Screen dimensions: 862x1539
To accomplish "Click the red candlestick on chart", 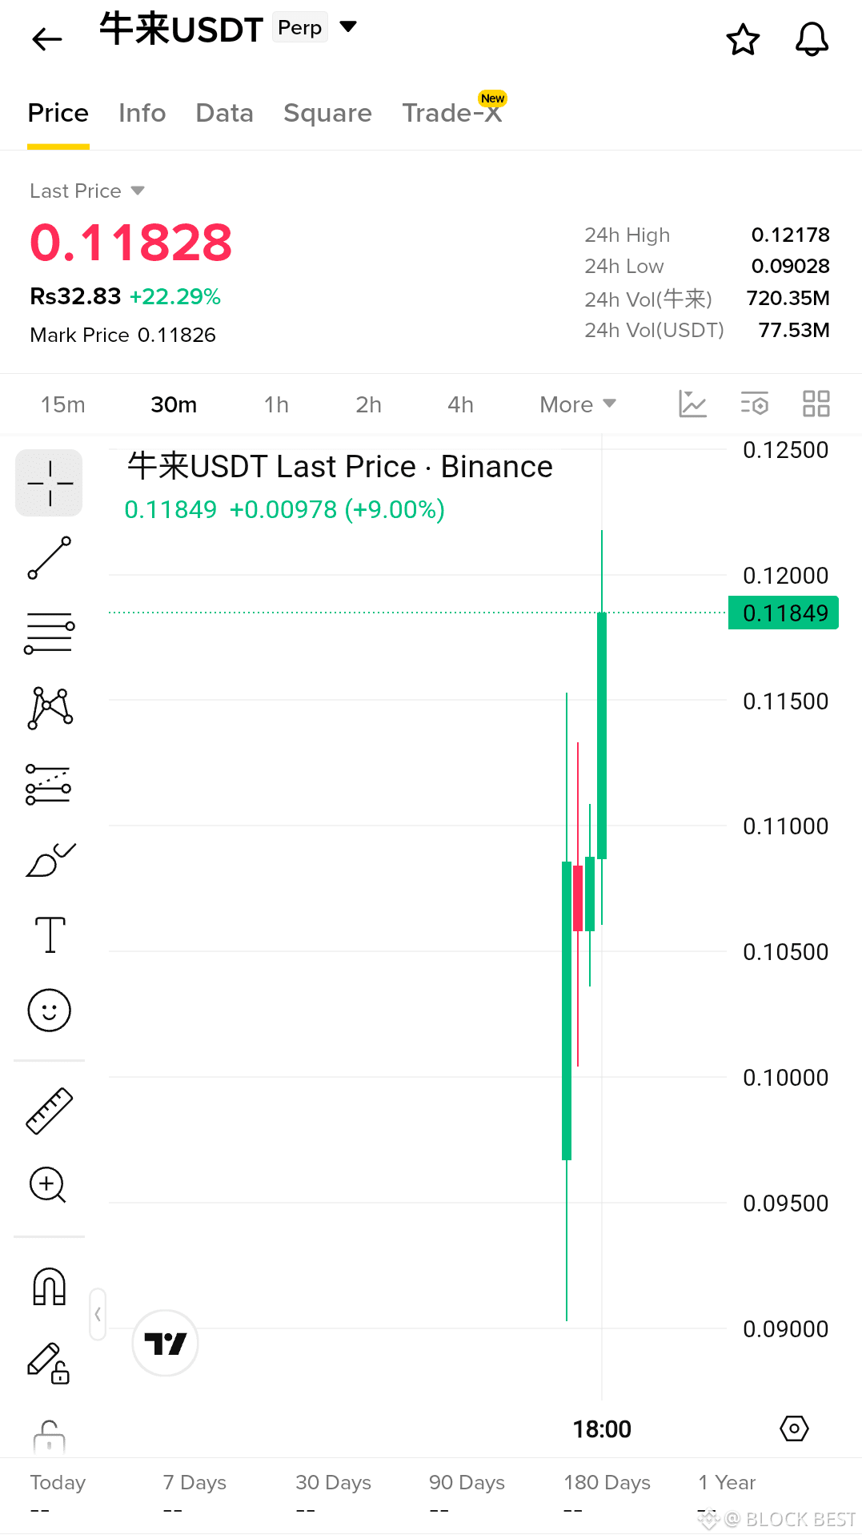I will pyautogui.click(x=578, y=898).
